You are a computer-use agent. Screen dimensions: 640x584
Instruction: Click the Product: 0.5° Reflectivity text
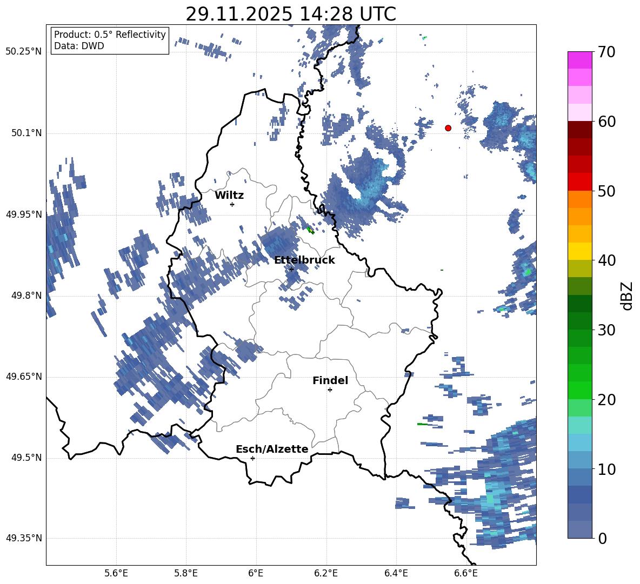(x=110, y=35)
